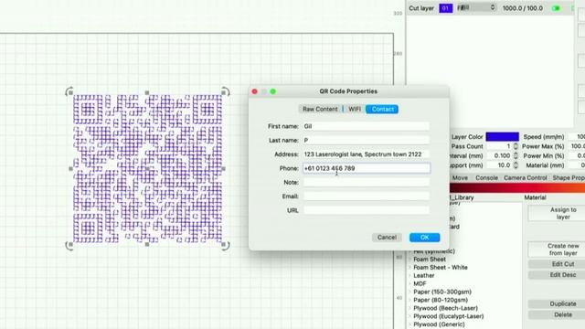Click the empty Note field
Viewport: 585px width, 329px height.
pos(366,183)
